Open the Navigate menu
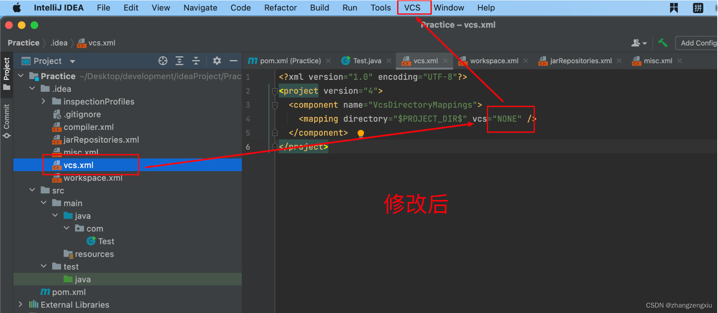The width and height of the screenshot is (718, 313). pyautogui.click(x=200, y=8)
